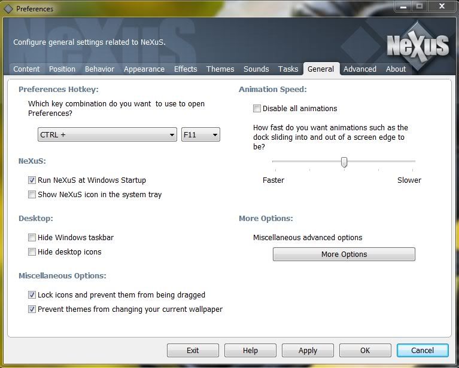The height and width of the screenshot is (368, 459).
Task: Select the Appearance tab
Action: click(x=144, y=69)
